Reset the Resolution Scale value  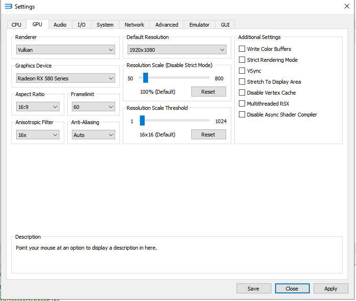coord(208,92)
